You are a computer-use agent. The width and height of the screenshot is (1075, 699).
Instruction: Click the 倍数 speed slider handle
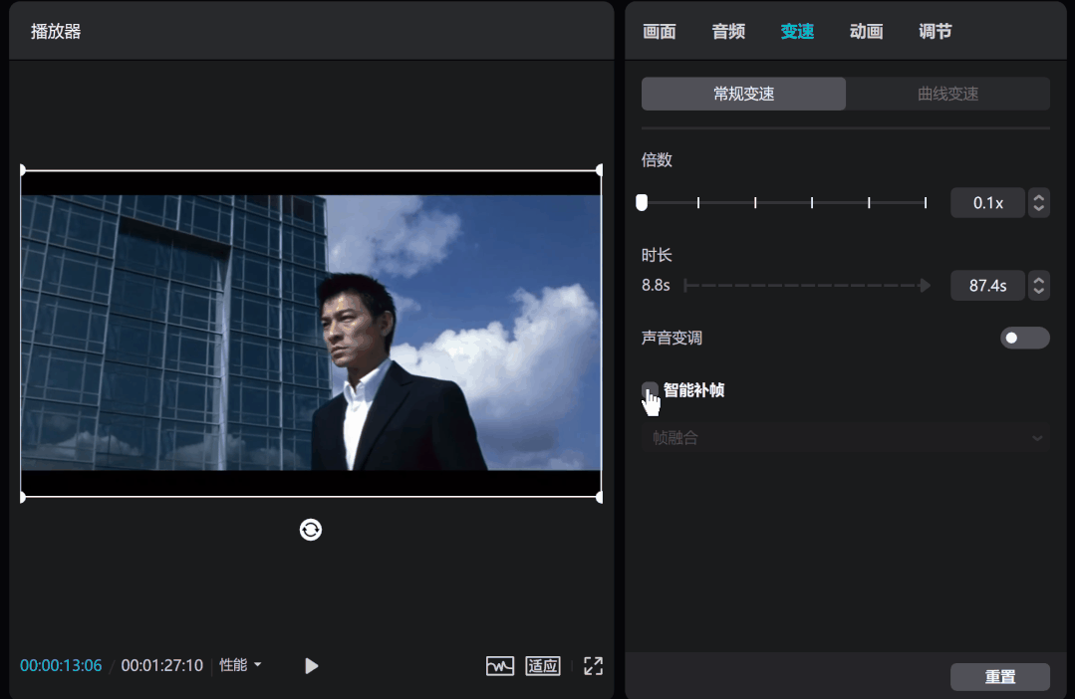pyautogui.click(x=642, y=202)
